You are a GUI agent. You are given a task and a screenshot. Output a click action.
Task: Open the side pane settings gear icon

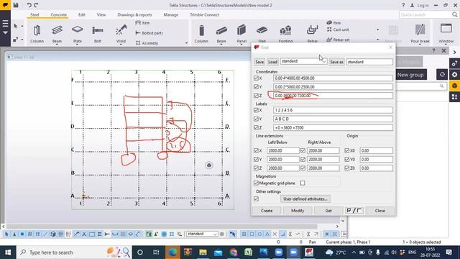click(454, 75)
